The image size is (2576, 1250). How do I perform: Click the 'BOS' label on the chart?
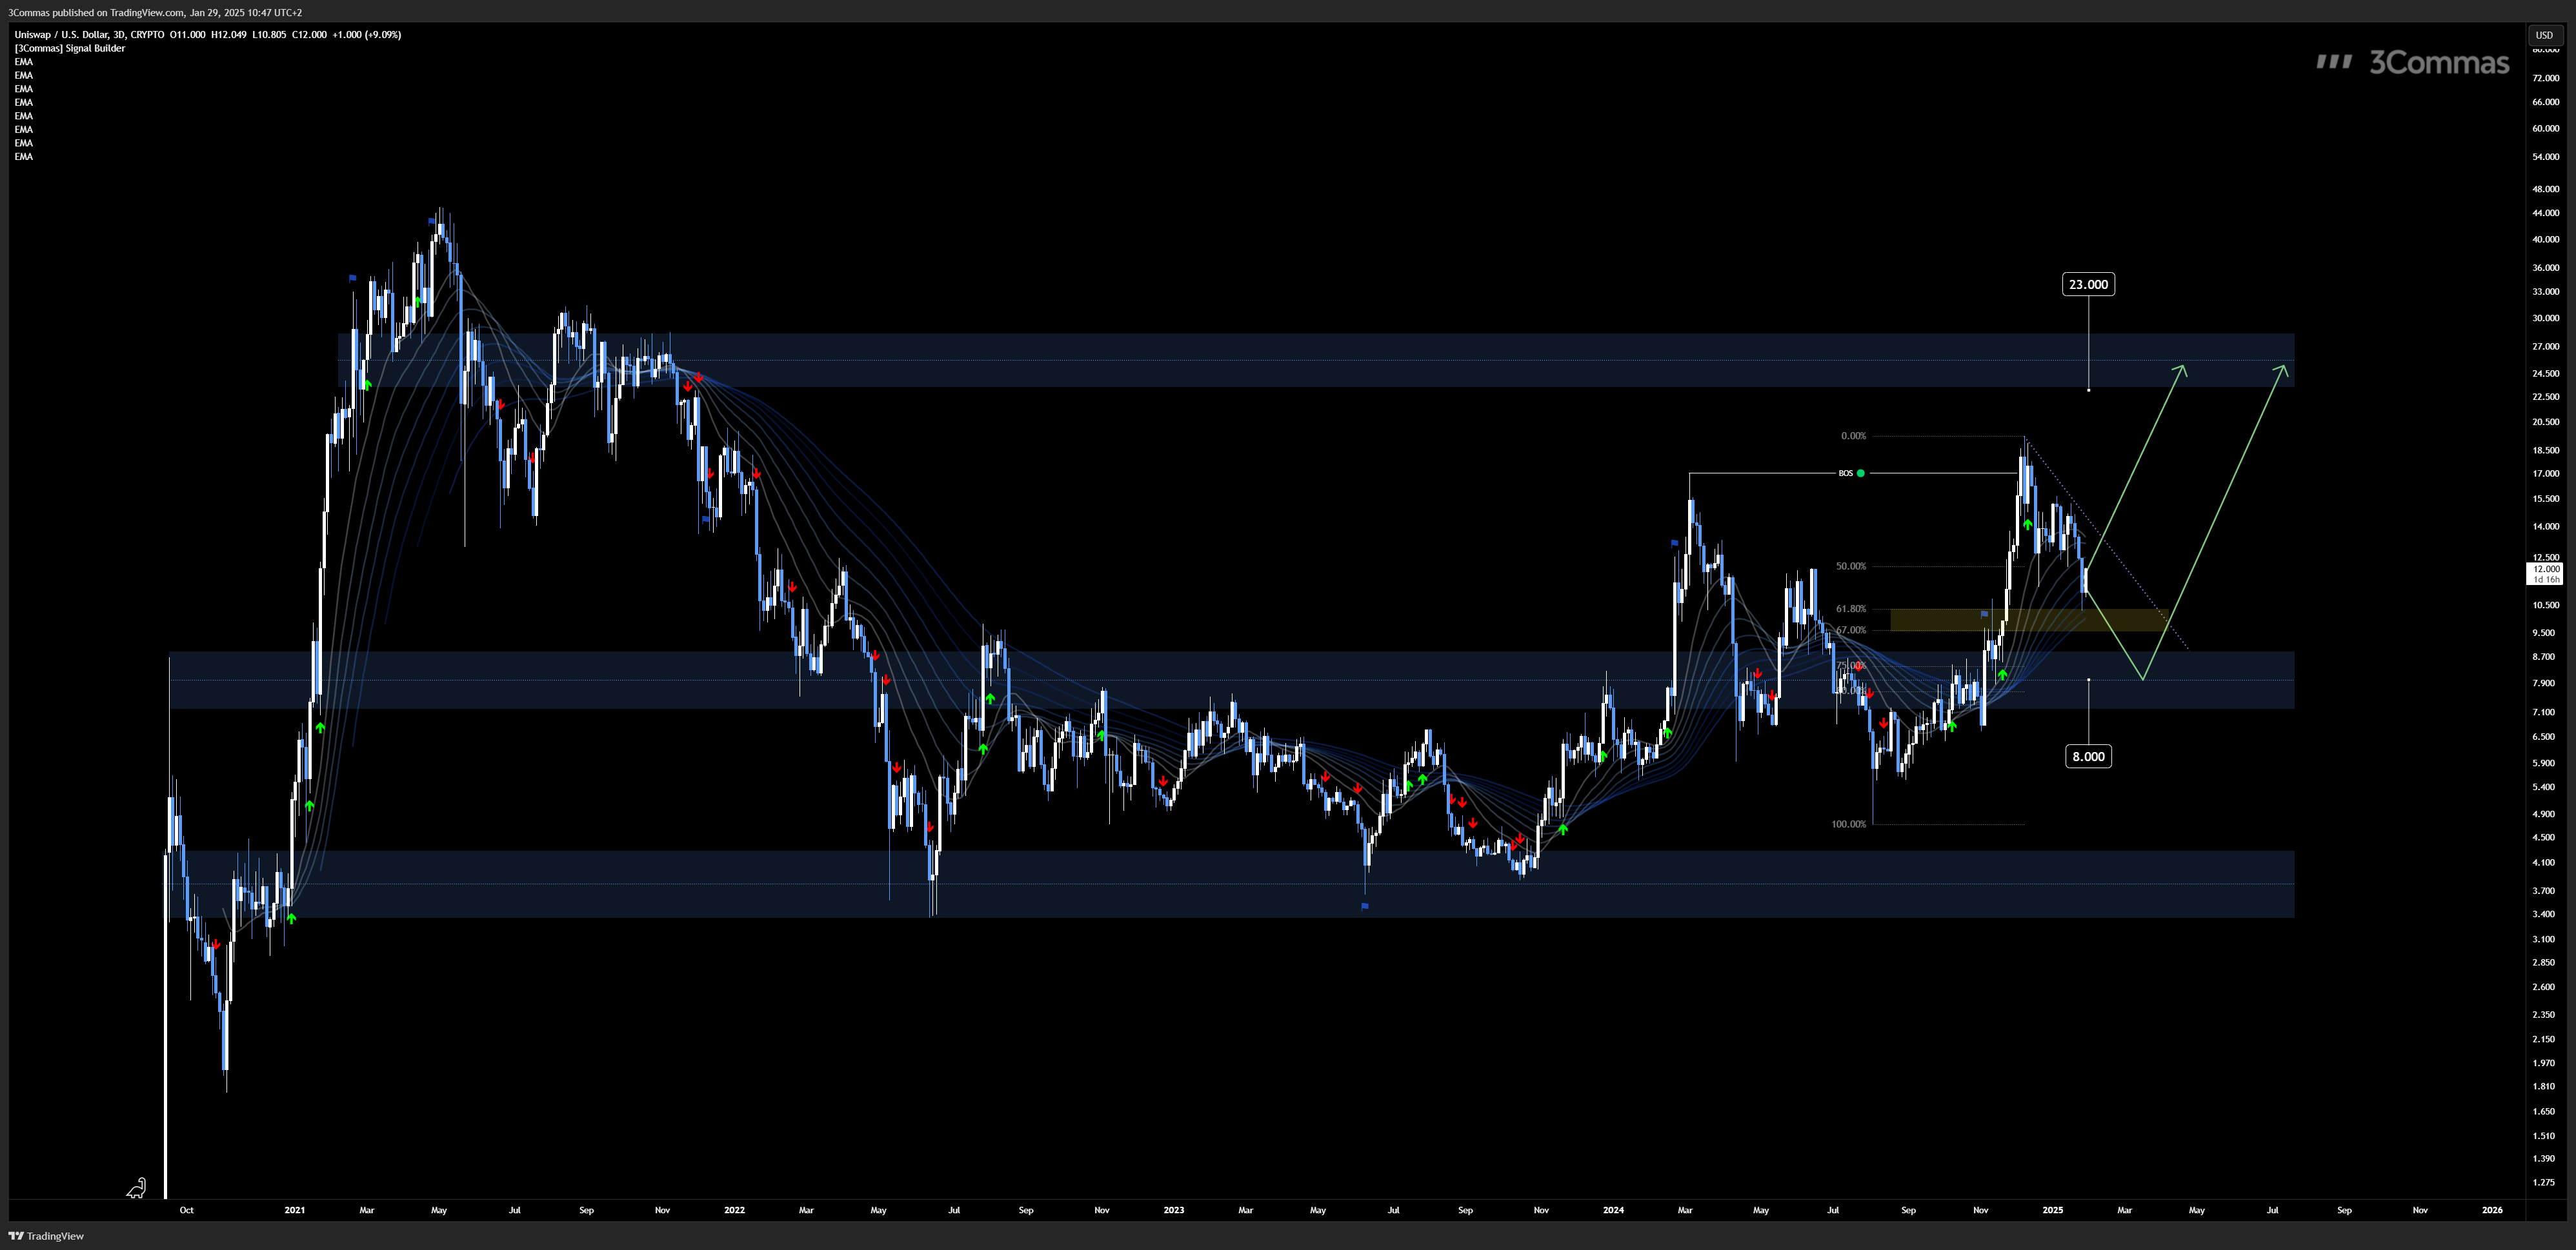click(x=1845, y=473)
